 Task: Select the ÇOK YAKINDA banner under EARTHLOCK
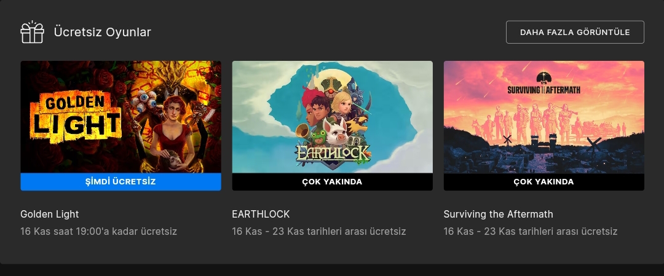(x=333, y=181)
